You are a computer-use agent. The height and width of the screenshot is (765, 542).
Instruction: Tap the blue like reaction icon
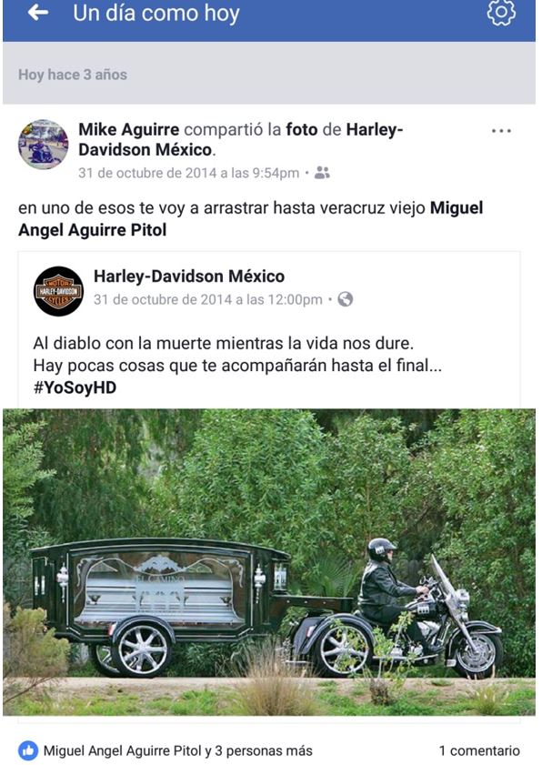click(x=28, y=750)
